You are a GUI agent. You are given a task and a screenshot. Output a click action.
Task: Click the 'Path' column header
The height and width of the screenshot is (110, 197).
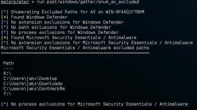click(9, 63)
